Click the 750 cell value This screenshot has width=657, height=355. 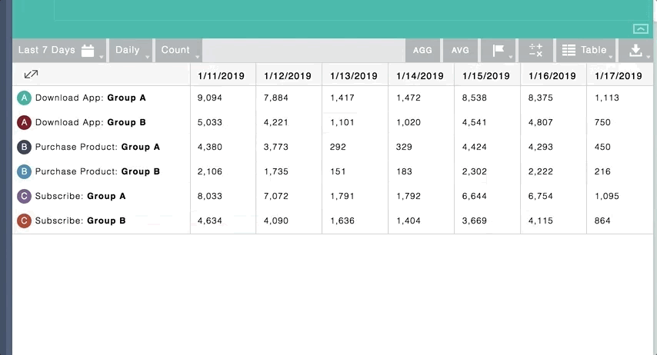click(602, 123)
